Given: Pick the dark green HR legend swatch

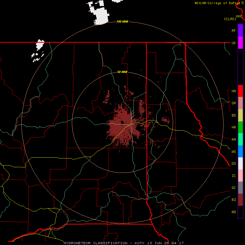Looking at the screenshot, I should (240, 127).
